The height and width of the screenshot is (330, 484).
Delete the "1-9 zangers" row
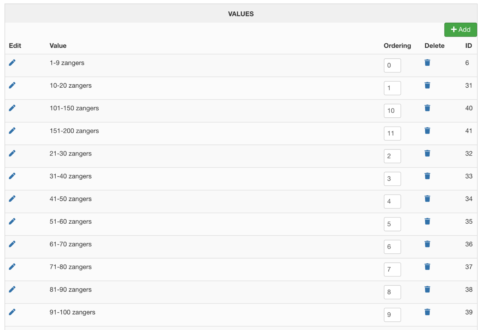427,63
